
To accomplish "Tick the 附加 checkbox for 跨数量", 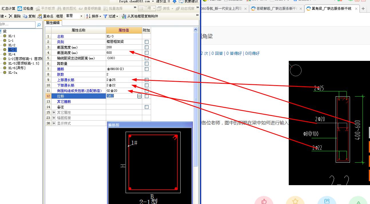I will [x=147, y=63].
